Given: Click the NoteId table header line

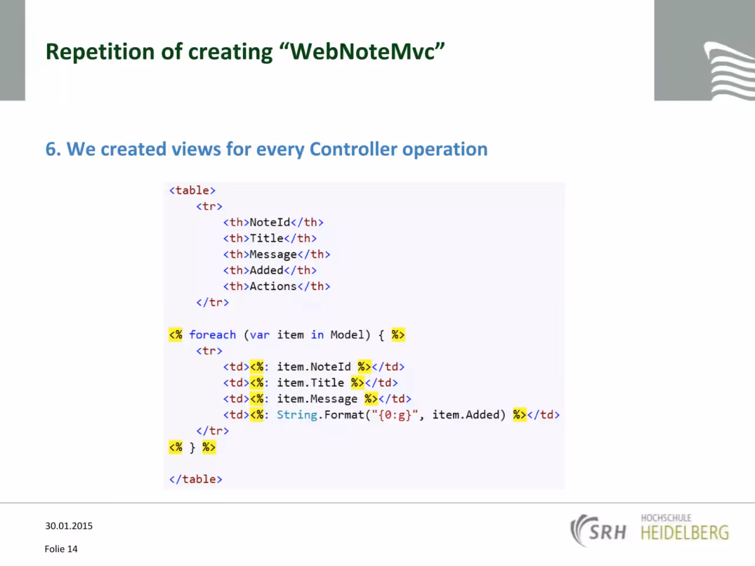Looking at the screenshot, I should 274,222.
